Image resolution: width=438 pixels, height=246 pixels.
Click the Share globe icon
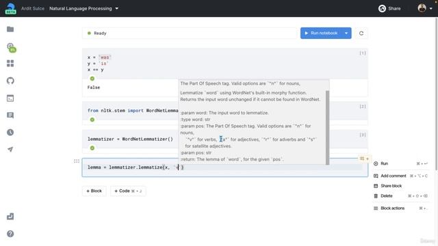pyautogui.click(x=382, y=9)
